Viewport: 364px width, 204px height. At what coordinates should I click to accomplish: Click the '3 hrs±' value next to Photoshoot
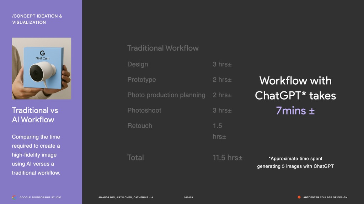coord(222,110)
